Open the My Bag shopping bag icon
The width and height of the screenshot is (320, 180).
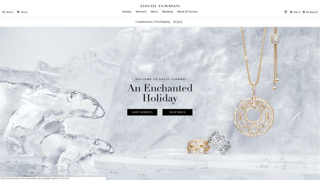[304, 12]
